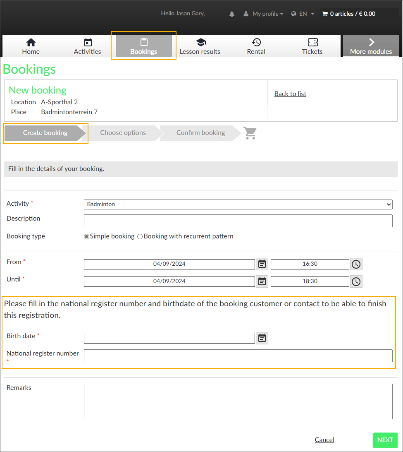The height and width of the screenshot is (452, 403).
Task: Expand the More modules menu
Action: [x=371, y=46]
